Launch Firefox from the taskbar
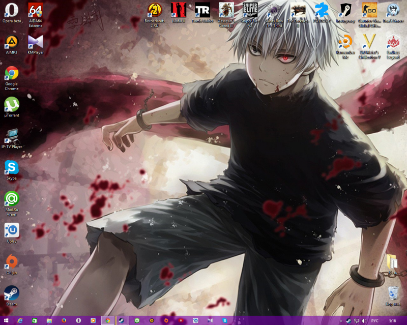 64,320
